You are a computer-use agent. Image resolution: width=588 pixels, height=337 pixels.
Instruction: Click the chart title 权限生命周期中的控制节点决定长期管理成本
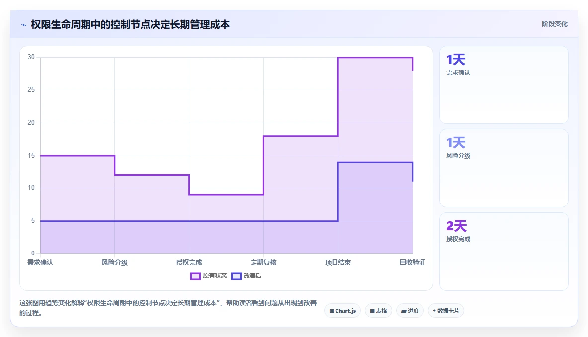tap(130, 25)
